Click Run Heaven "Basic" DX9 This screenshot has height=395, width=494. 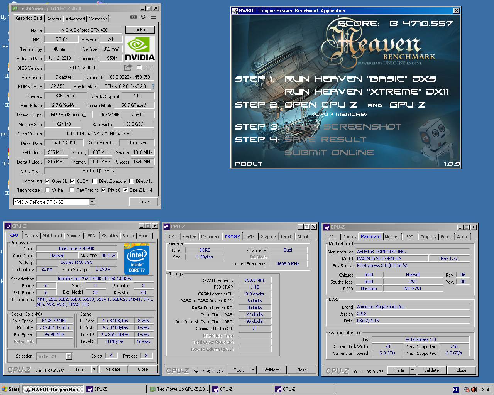360,79
